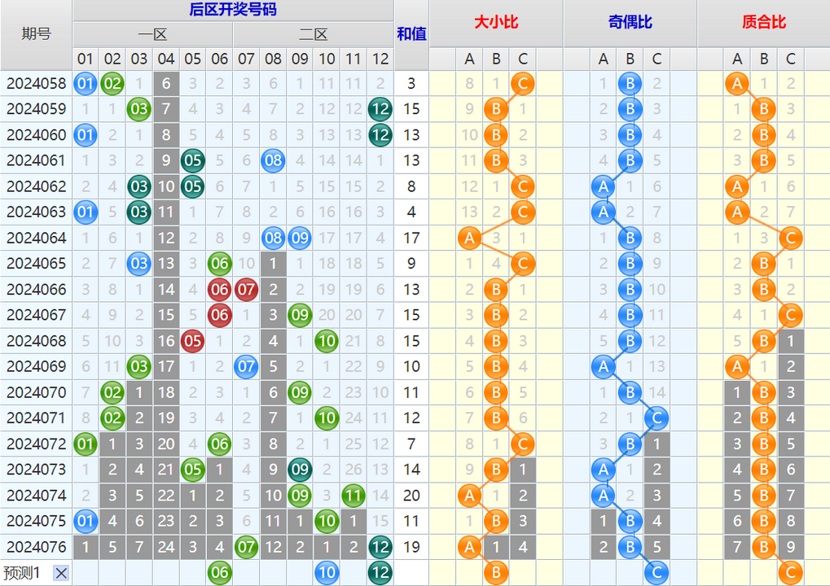The image size is (830, 586).
Task: Click 和值 value 17 in row 2024064
Action: click(x=411, y=238)
